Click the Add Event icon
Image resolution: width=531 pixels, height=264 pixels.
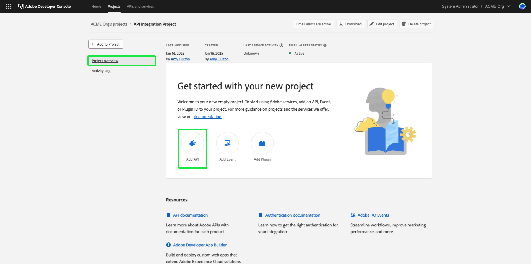pyautogui.click(x=227, y=143)
